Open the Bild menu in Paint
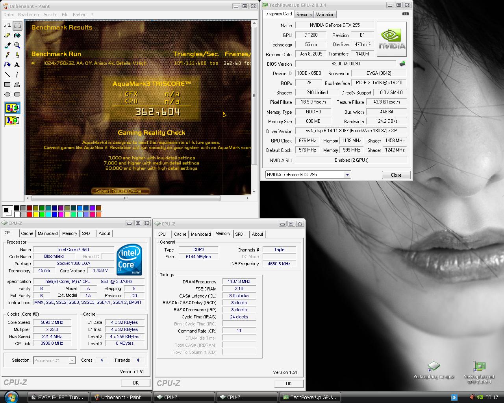This screenshot has height=403, width=504. (65, 15)
